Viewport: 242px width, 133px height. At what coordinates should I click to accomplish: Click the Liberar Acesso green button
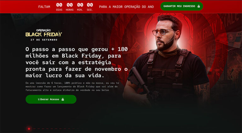(x=51, y=99)
